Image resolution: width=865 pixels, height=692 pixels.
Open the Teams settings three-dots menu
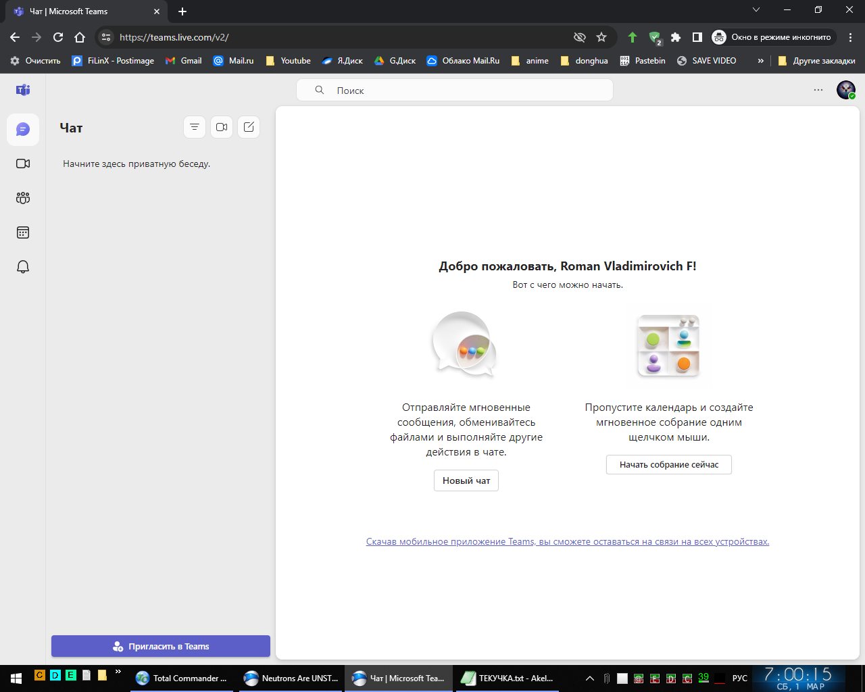(818, 90)
